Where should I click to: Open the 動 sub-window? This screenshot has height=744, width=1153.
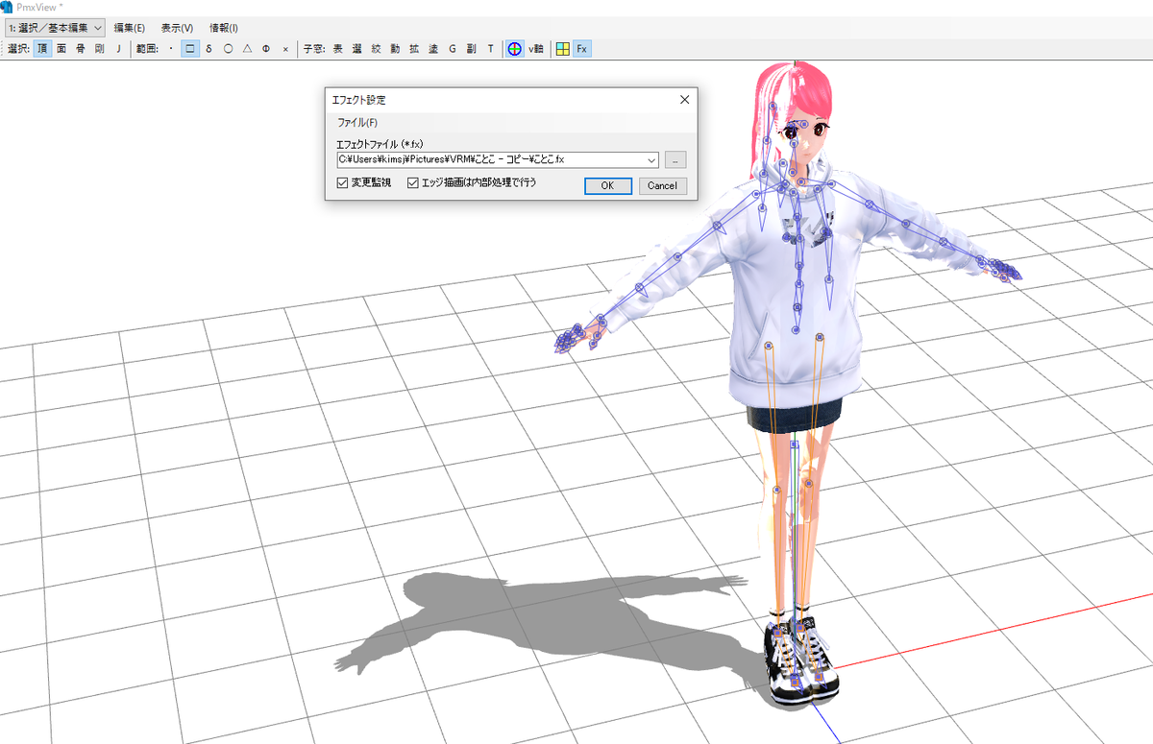pos(395,48)
